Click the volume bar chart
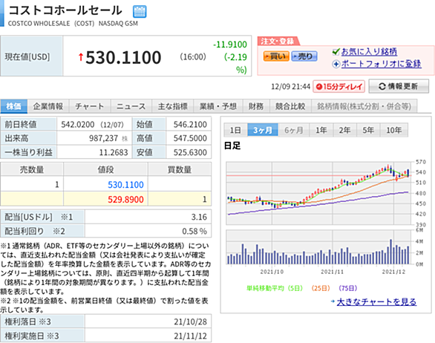 (x=318, y=247)
